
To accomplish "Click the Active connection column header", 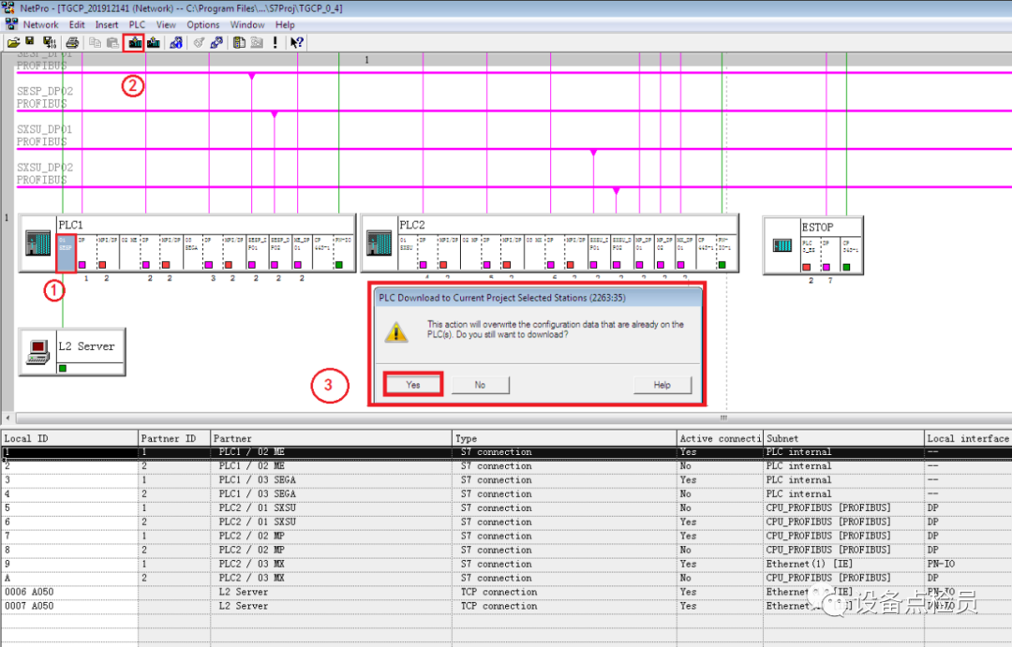I will click(720, 438).
